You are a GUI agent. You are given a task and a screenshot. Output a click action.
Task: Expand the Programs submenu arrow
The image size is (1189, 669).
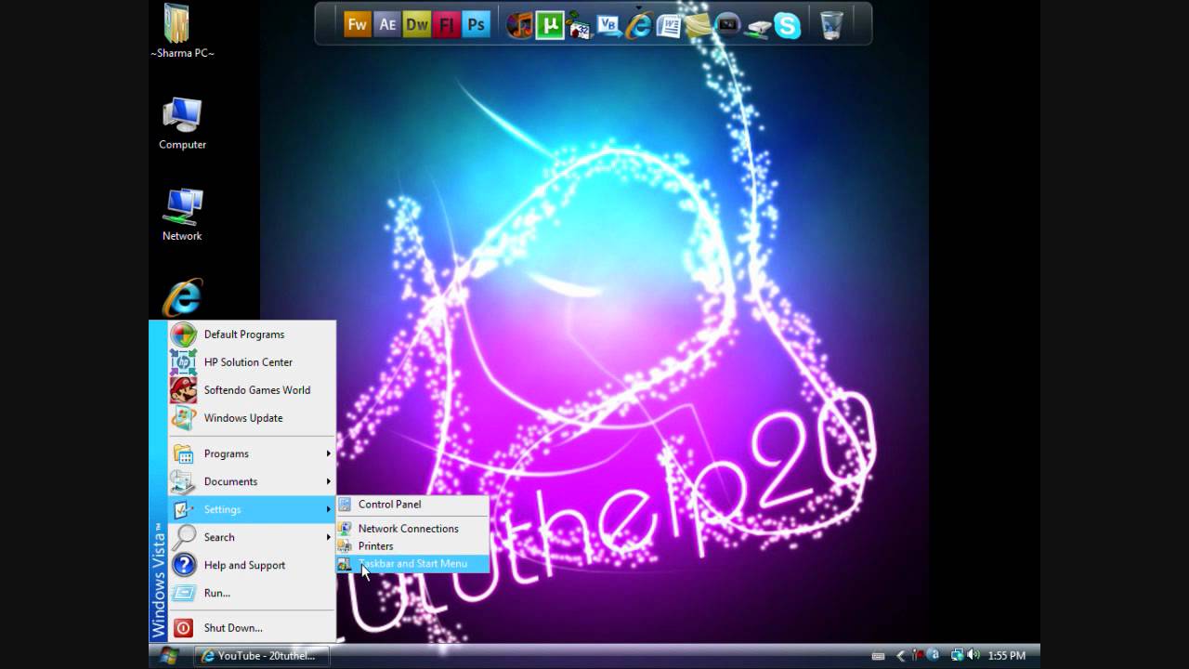point(328,453)
